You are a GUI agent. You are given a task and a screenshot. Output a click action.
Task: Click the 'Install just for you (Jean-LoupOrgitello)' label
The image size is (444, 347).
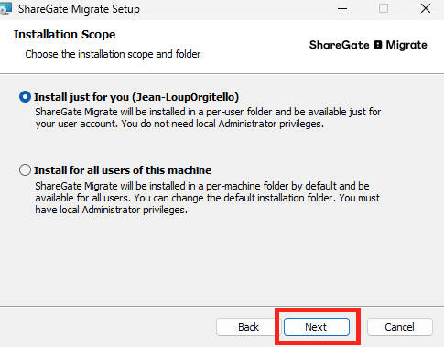tap(136, 97)
